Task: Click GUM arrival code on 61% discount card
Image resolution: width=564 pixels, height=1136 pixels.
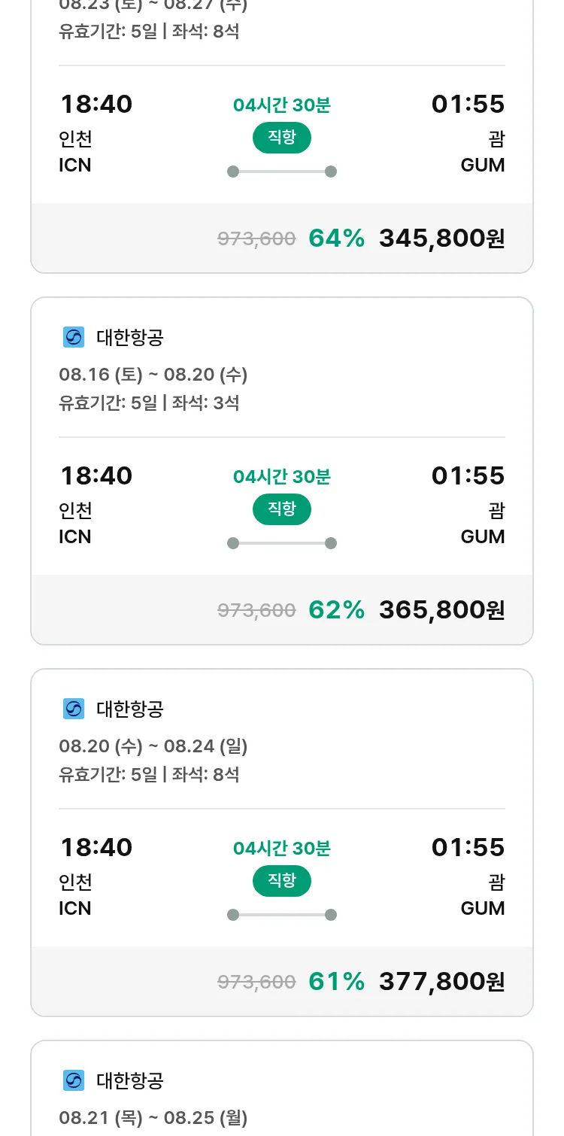Action: (x=482, y=909)
